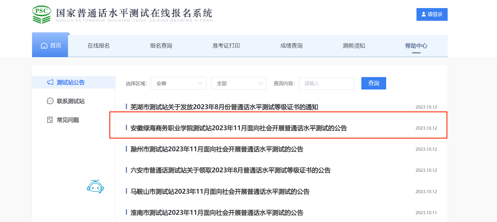Click the home icon in navigation bar
Viewport: 497px width, 222px height.
coord(44,46)
